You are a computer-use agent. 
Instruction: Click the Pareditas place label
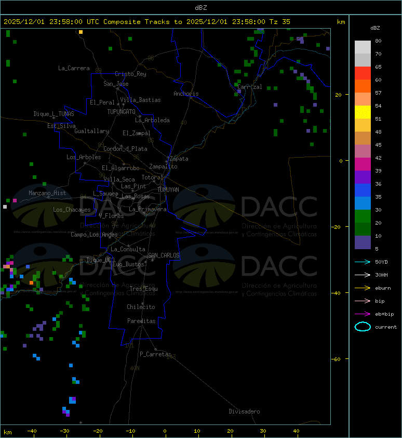(x=141, y=321)
